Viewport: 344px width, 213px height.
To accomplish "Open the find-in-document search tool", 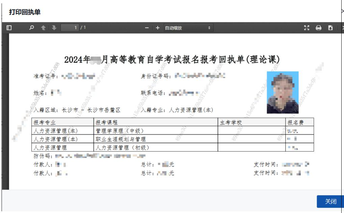I will click(32, 28).
